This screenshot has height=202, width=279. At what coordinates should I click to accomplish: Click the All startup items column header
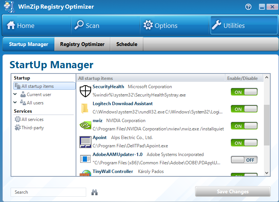pyautogui.click(x=151, y=78)
